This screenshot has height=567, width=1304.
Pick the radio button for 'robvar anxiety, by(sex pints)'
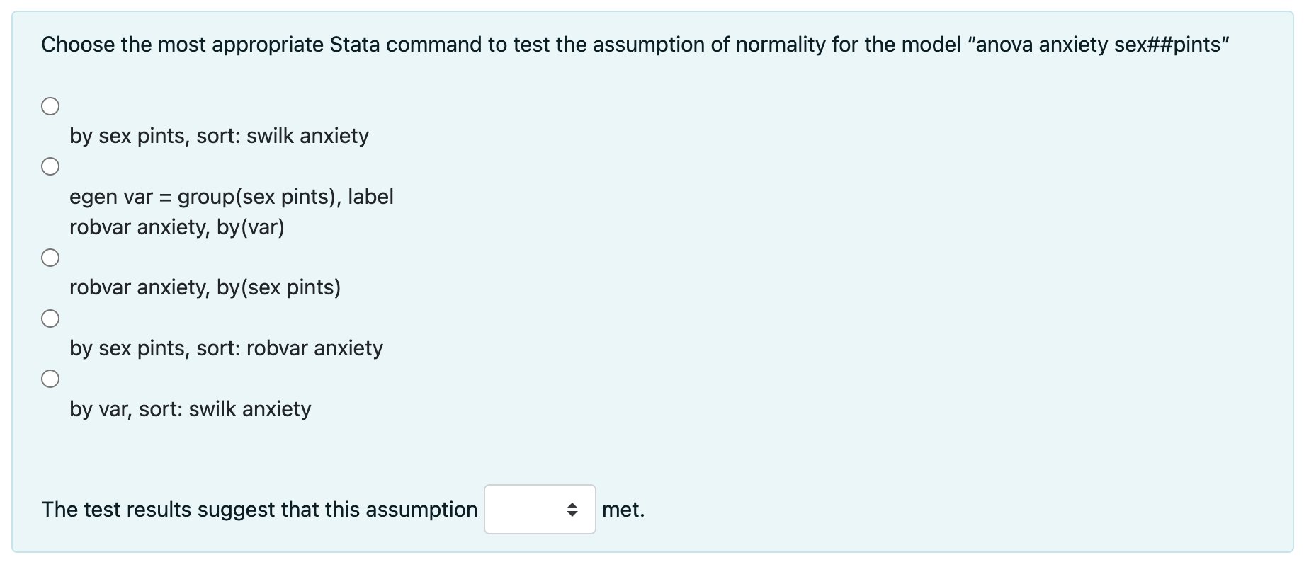50,258
